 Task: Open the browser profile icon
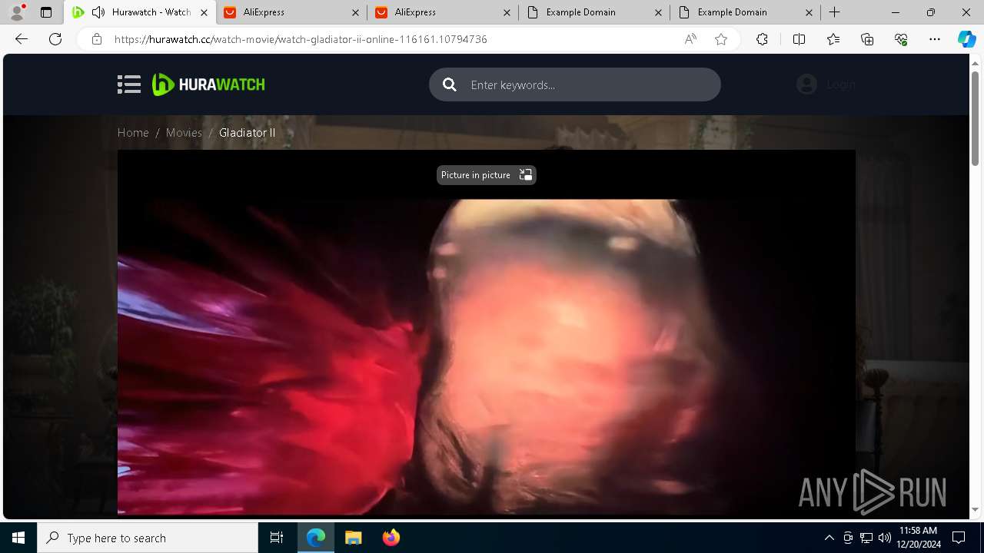point(17,12)
